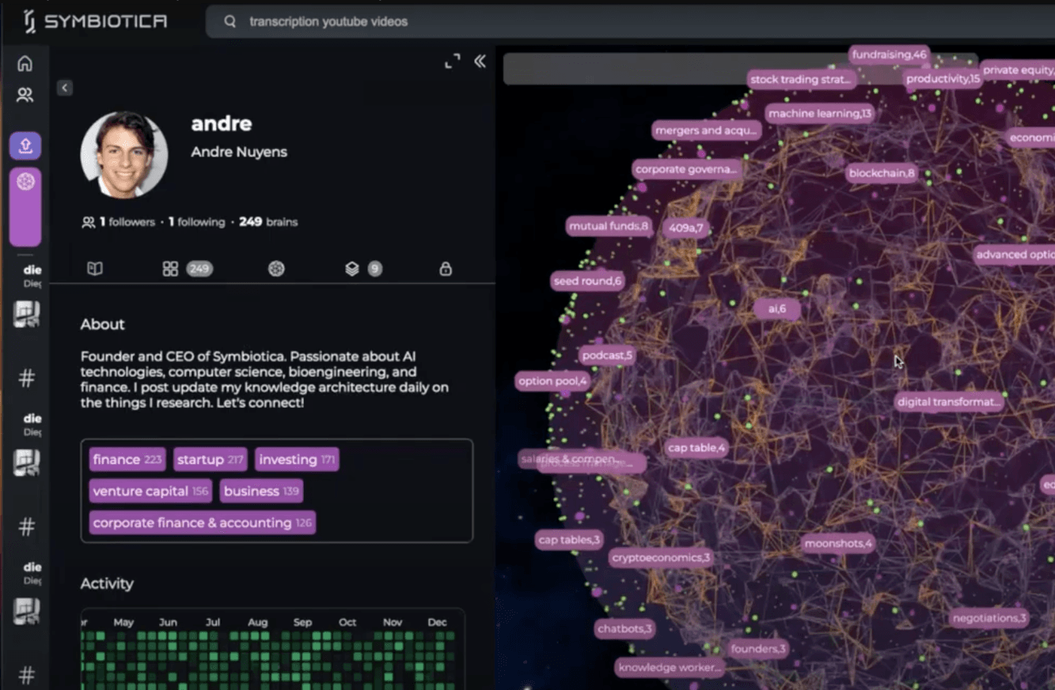The image size is (1055, 690).
Task: Click the purple upload sidebar button
Action: (25, 145)
